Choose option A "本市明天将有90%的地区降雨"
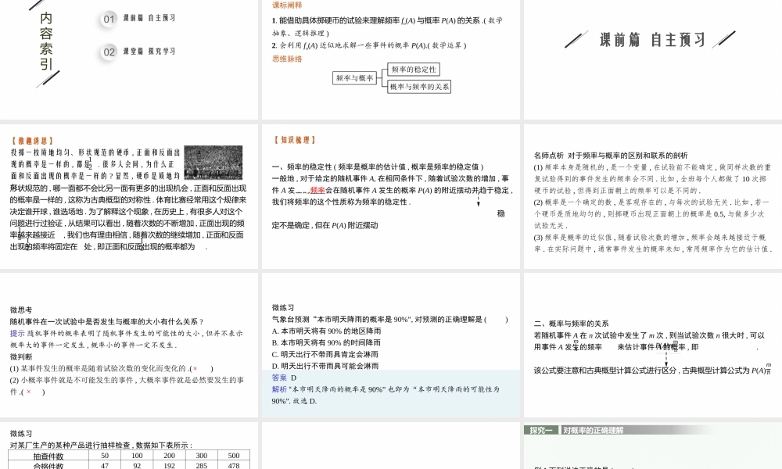This screenshot has width=782, height=469. (326, 331)
